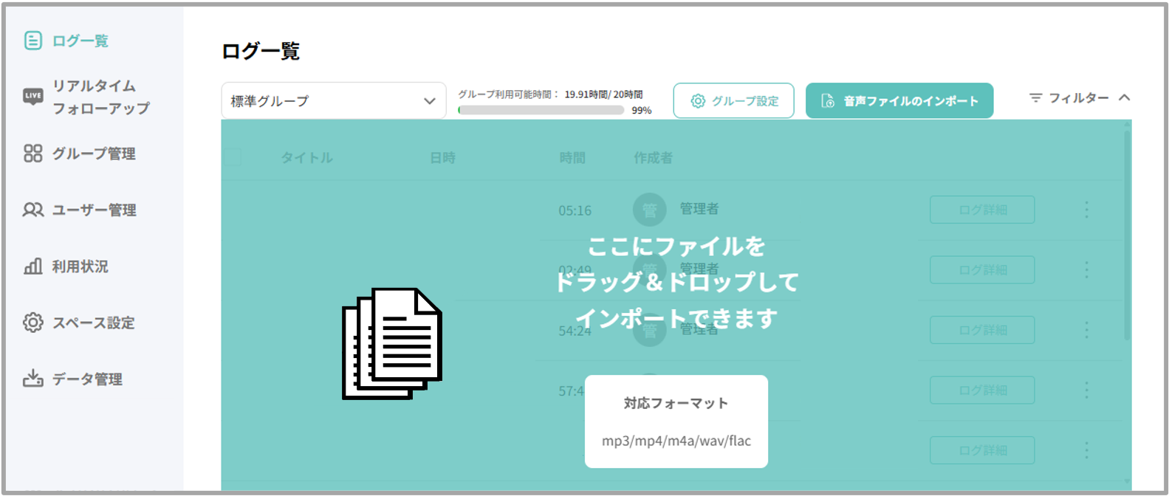Screen dimensions: 1169x496
Task: Open three-dot menu for the 05:16 log
Action: pyautogui.click(x=1086, y=210)
